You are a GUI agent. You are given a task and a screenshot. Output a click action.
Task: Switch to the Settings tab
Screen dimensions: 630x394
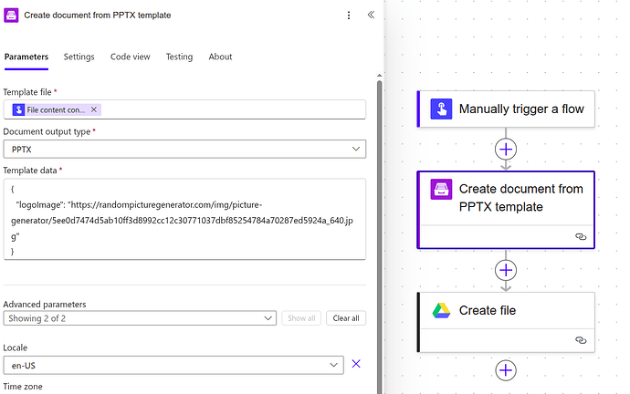tap(79, 57)
